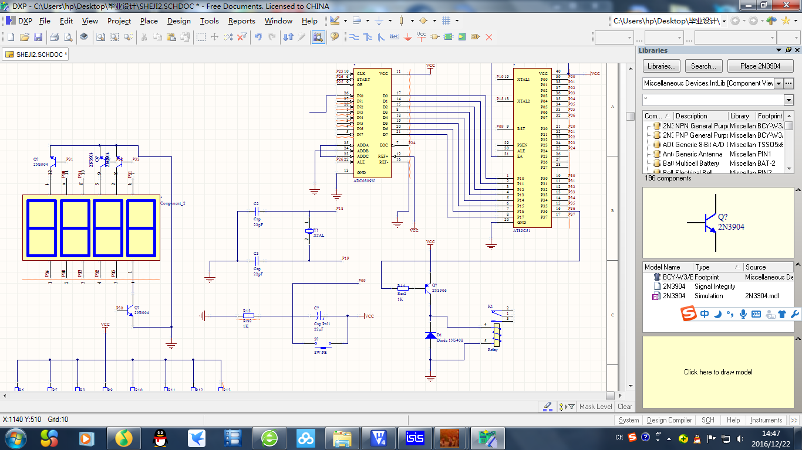Click the Print toolbar icon

tap(54, 37)
